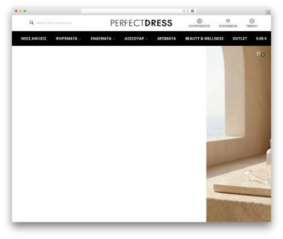Click the ΛΟΓΑΡΙΑΣΜΟΣ label
Viewport: 283px width, 239px height.
pyautogui.click(x=199, y=26)
